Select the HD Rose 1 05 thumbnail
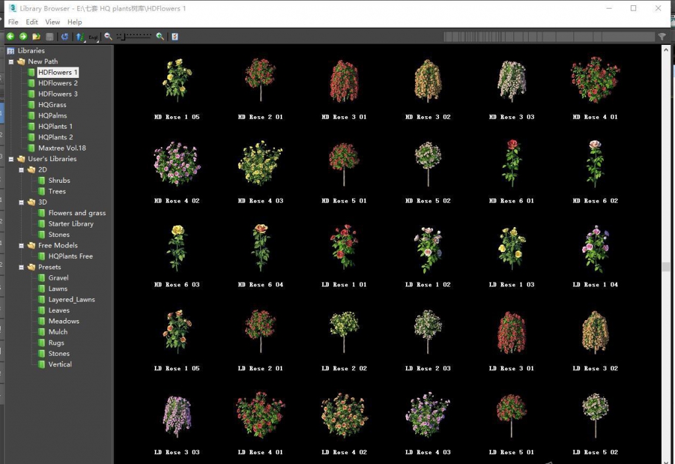675x464 pixels. pyautogui.click(x=177, y=81)
